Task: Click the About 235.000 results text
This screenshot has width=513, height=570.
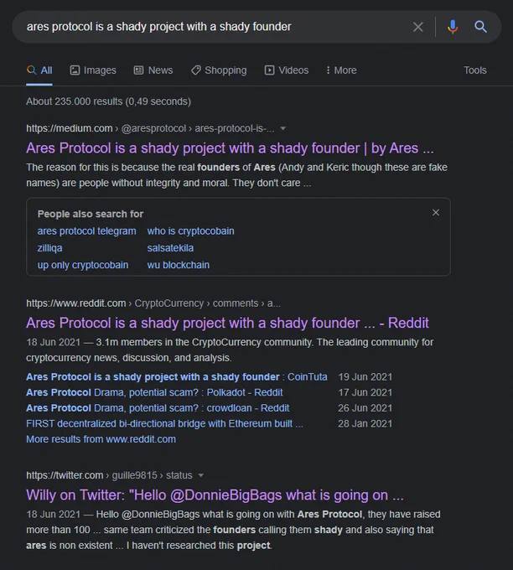Action: pos(108,101)
